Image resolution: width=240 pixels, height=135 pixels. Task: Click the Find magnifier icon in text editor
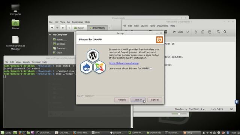(x=218, y=32)
